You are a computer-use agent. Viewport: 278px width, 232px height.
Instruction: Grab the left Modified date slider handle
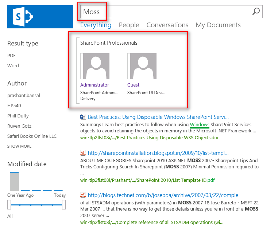(x=9, y=205)
